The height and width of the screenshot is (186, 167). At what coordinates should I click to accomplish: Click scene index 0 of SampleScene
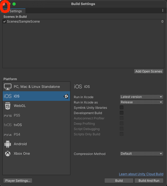[162, 21]
